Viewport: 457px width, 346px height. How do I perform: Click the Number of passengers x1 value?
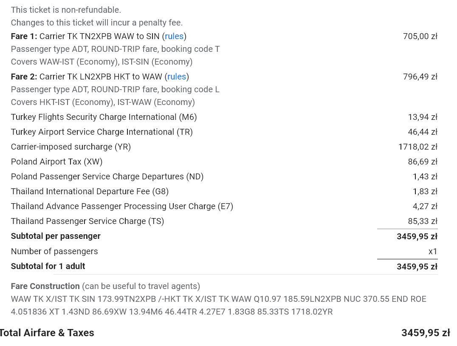(432, 251)
